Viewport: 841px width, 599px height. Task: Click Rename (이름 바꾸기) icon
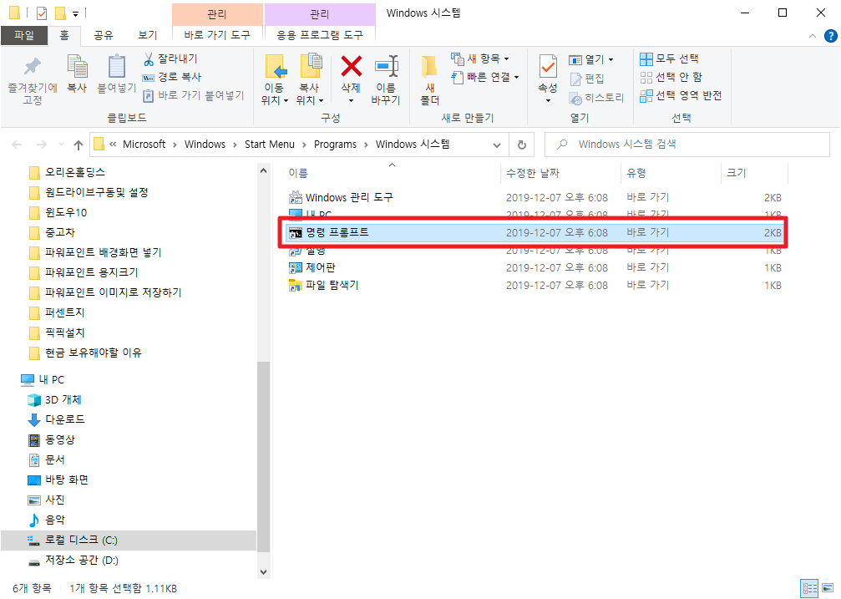(386, 67)
